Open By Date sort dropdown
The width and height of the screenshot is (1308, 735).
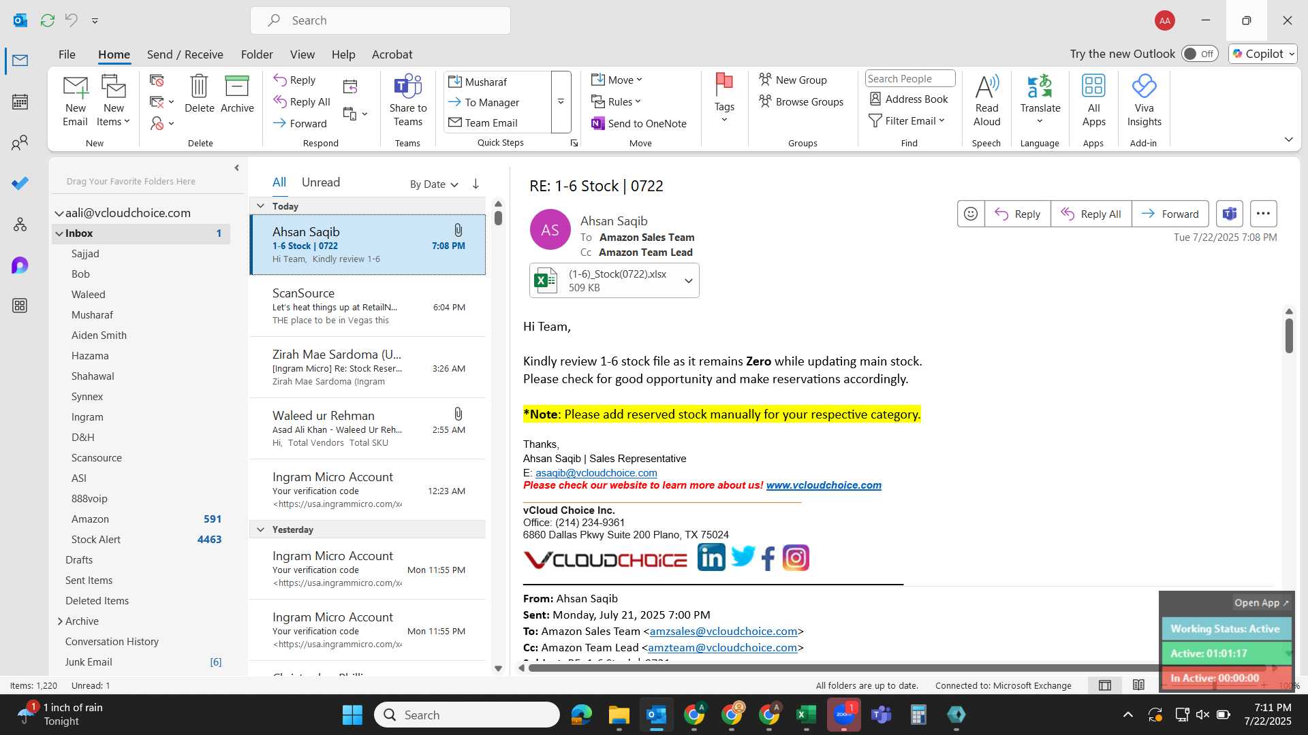click(x=434, y=184)
